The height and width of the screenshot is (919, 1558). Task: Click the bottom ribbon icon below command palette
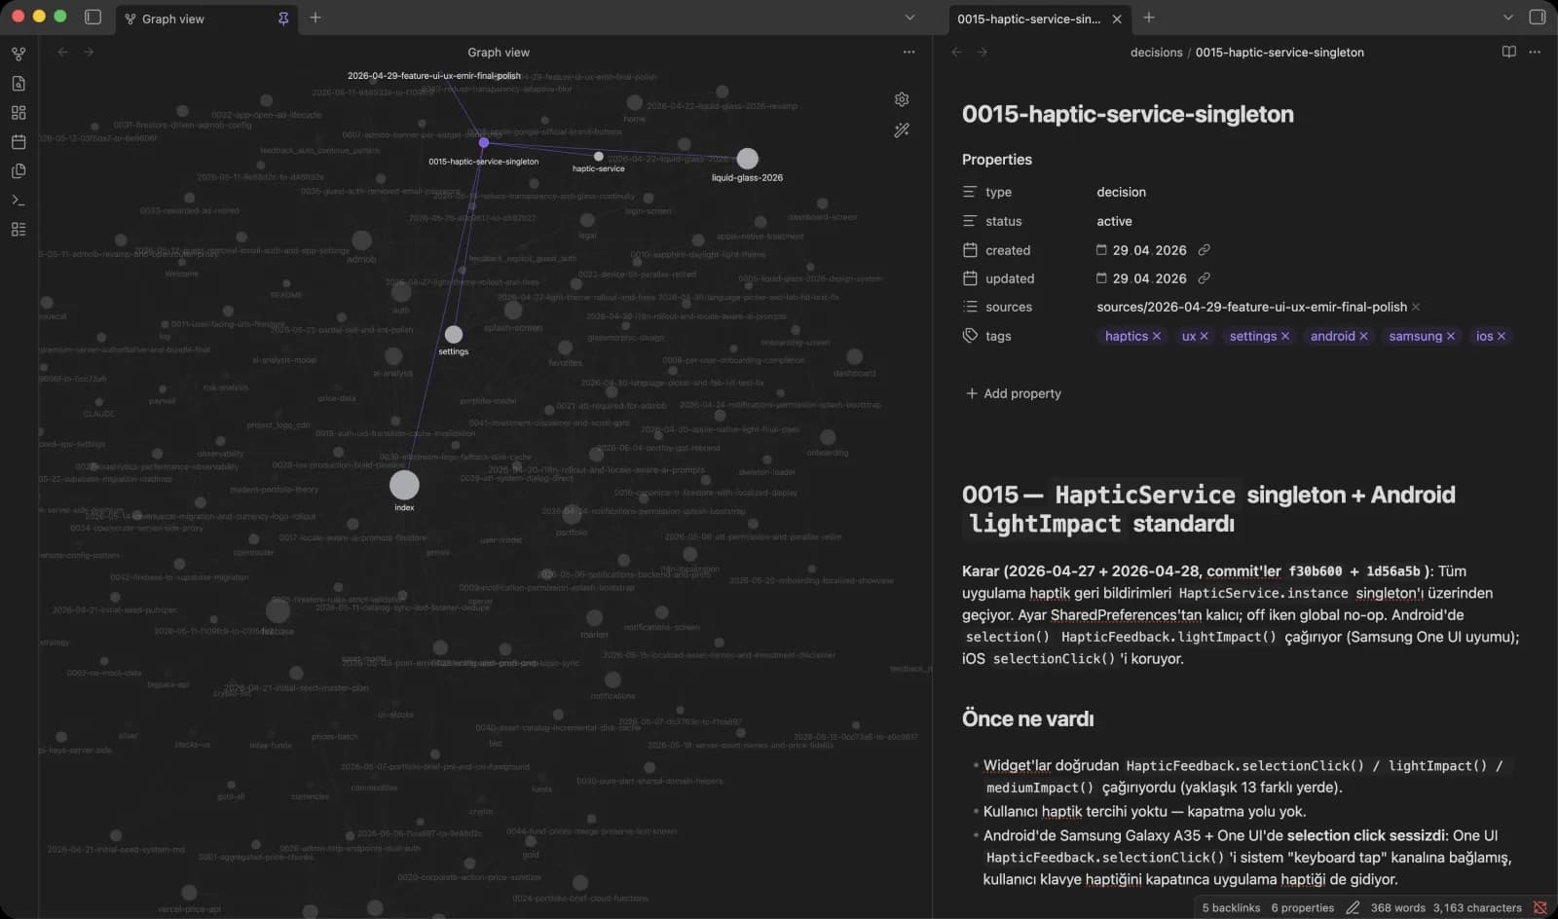point(19,230)
